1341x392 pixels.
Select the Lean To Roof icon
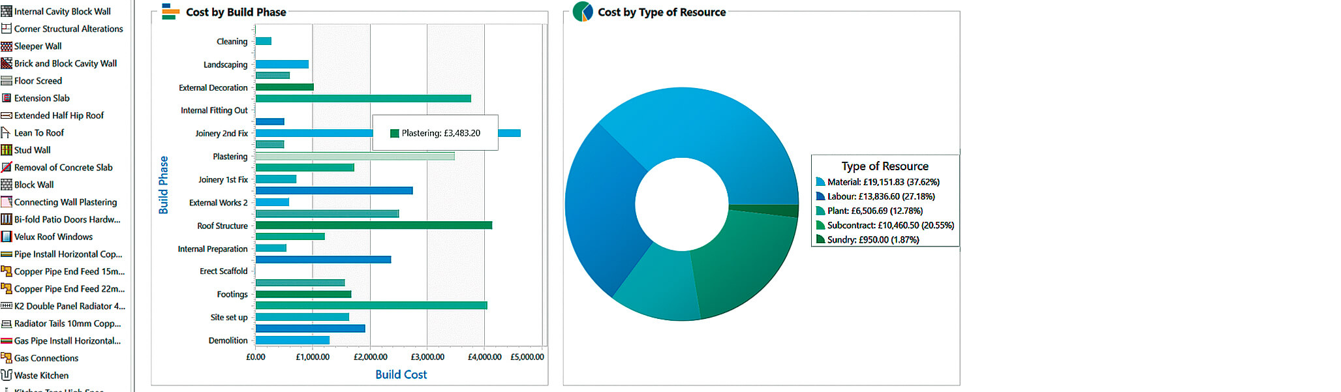[7, 132]
